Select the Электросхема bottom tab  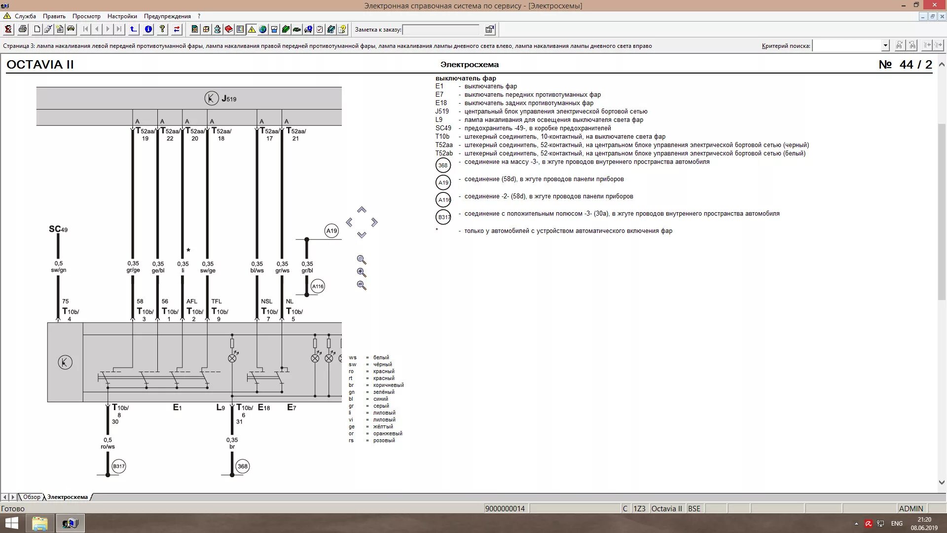(x=68, y=497)
